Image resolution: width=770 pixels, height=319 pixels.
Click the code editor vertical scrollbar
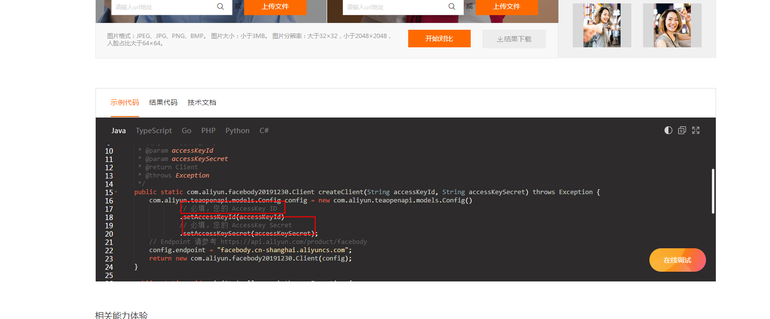[713, 191]
